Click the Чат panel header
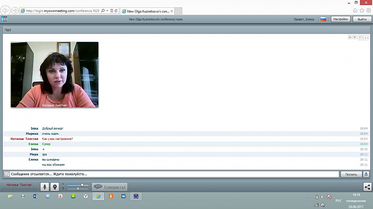This screenshot has width=373, height=209. tap(186, 30)
